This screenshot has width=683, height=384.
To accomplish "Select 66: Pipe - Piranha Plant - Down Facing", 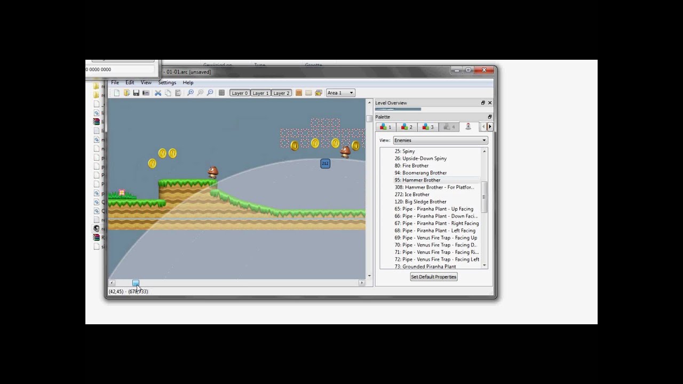I will click(x=436, y=216).
